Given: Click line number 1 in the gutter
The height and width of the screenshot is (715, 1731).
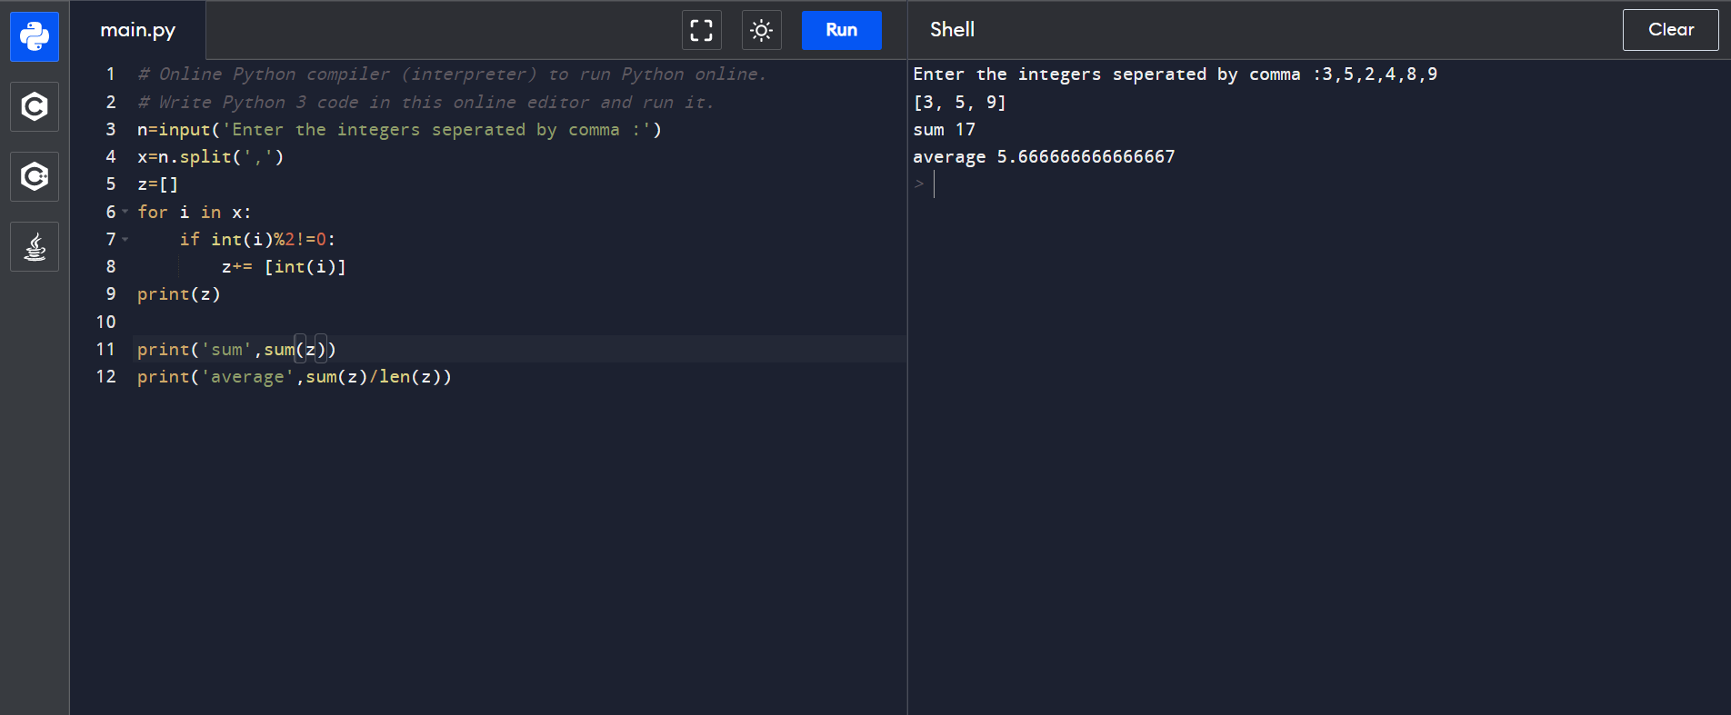Looking at the screenshot, I should pos(110,74).
